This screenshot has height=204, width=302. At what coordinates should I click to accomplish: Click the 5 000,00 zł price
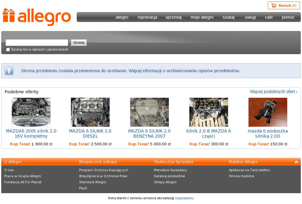pyautogui.click(x=160, y=144)
